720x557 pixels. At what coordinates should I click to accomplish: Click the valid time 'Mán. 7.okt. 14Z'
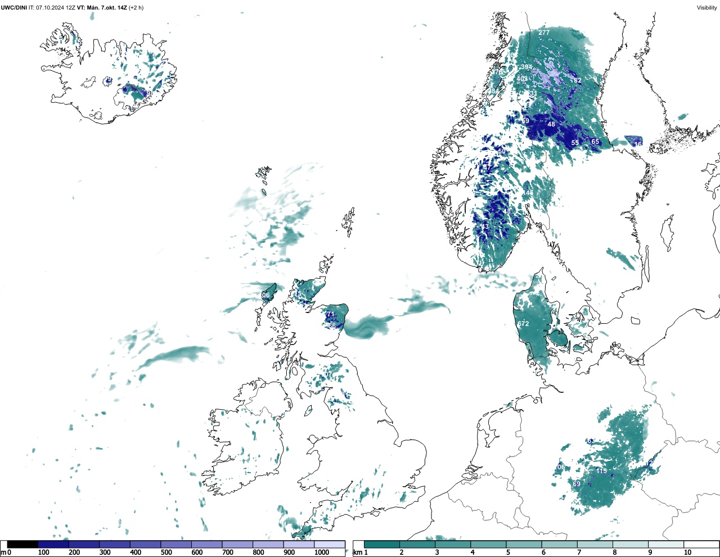(x=106, y=8)
